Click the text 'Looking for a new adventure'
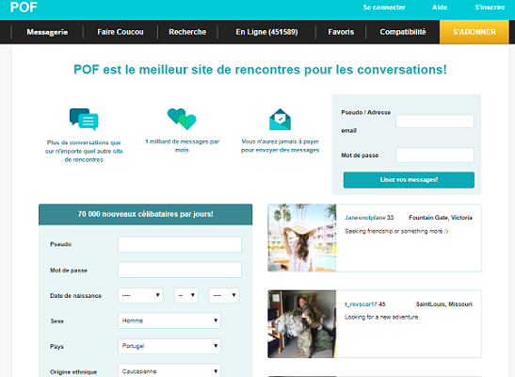Viewport: 515px width, 377px height. [381, 318]
